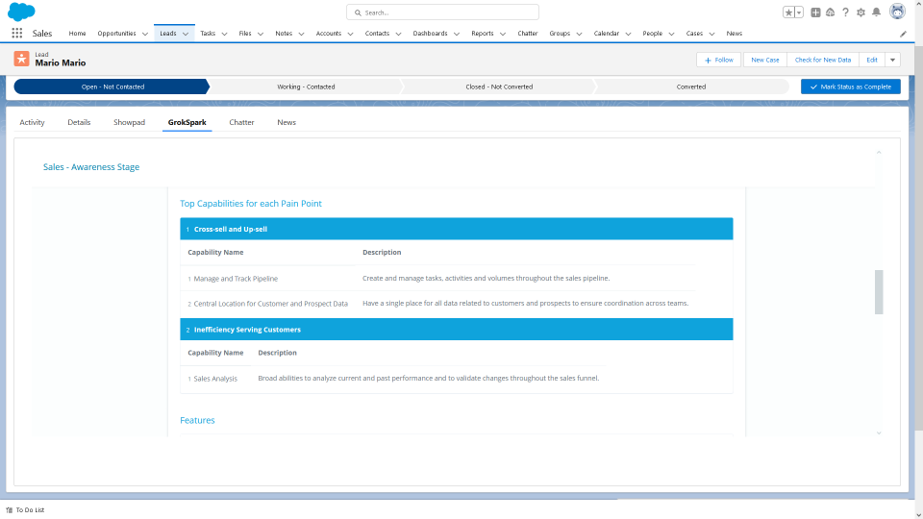Open the Favorites star icon
This screenshot has height=519, width=923.
(788, 12)
